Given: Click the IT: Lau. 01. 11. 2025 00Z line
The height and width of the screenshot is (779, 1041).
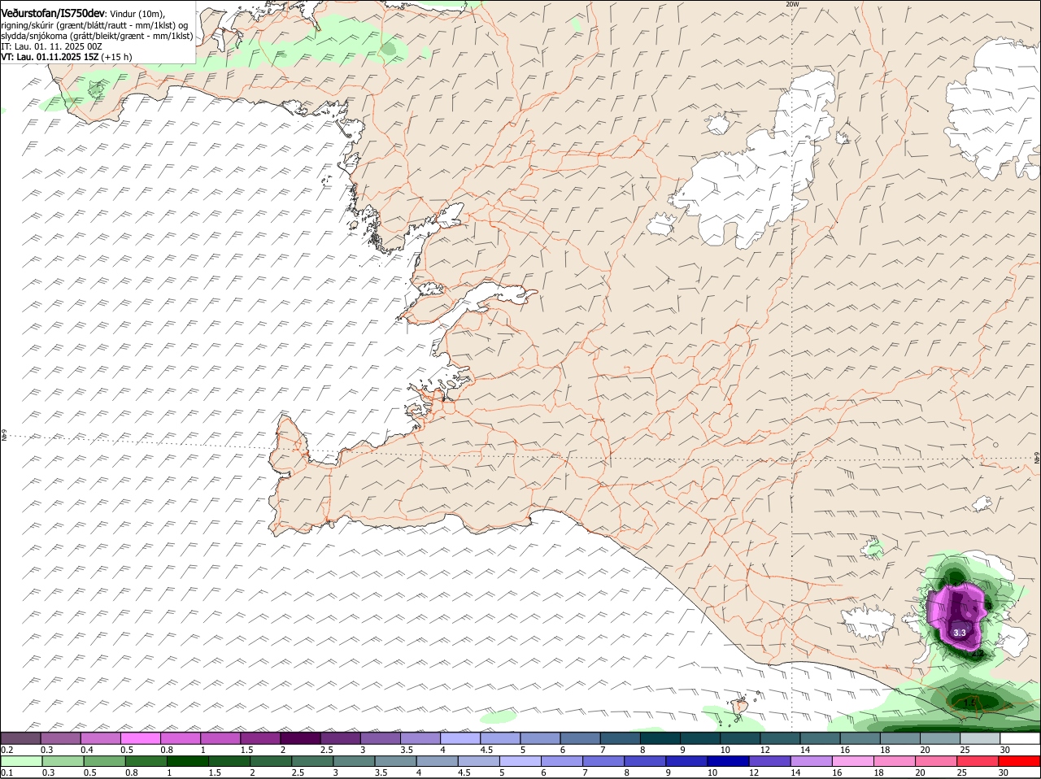Looking at the screenshot, I should tap(51, 46).
